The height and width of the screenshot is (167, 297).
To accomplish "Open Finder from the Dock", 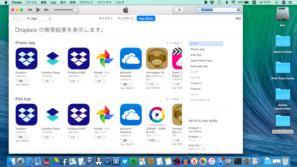I will 12,161.
